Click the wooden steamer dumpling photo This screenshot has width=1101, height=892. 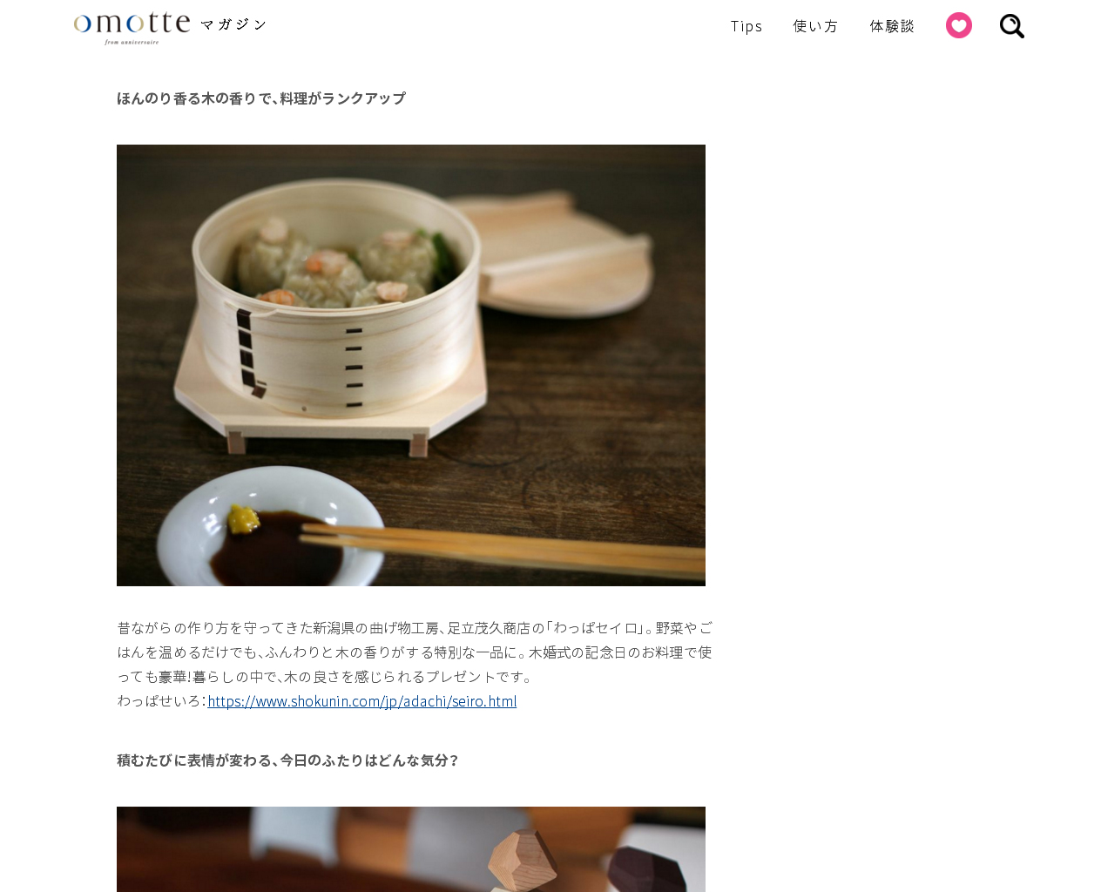[411, 365]
